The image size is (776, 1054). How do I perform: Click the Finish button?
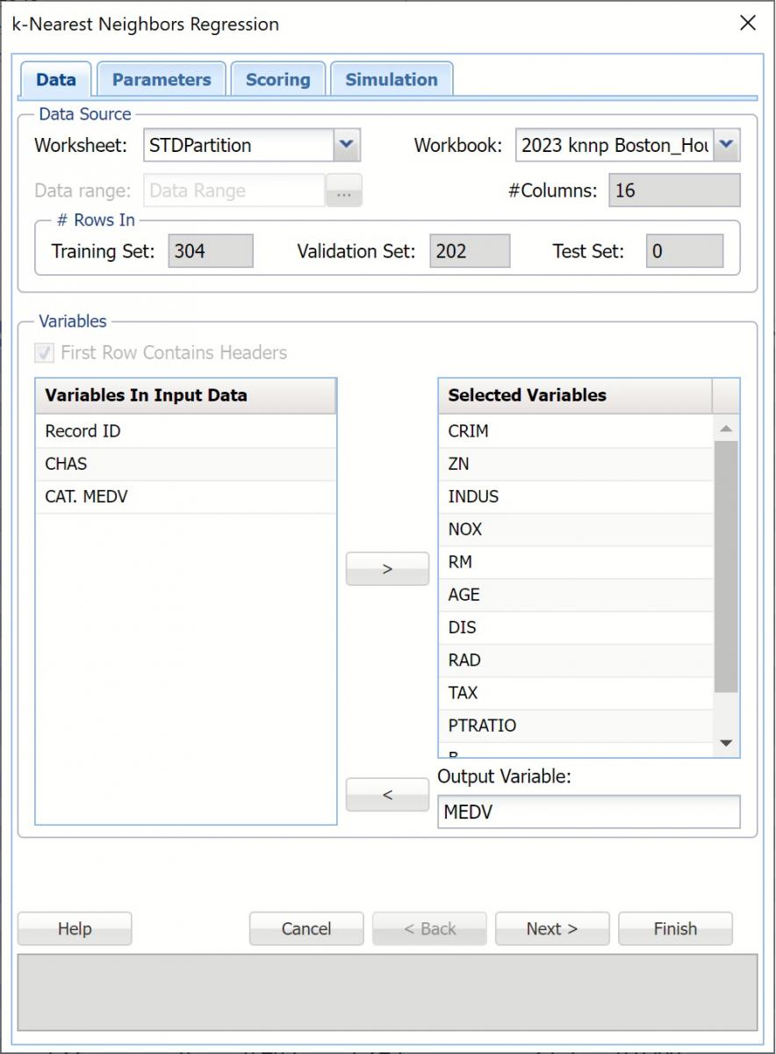click(x=675, y=929)
